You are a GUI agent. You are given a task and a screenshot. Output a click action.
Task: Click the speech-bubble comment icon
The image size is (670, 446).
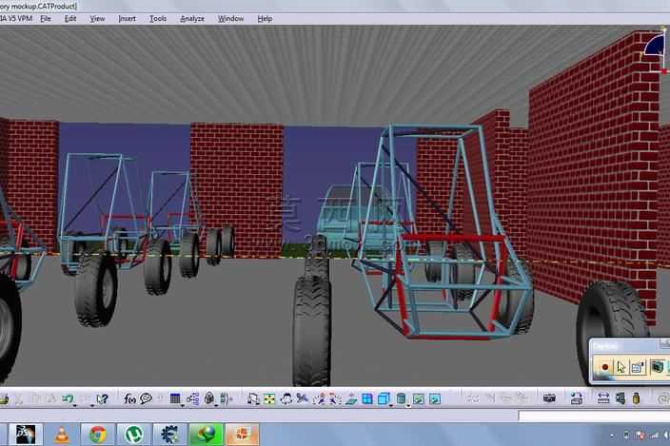click(x=147, y=398)
